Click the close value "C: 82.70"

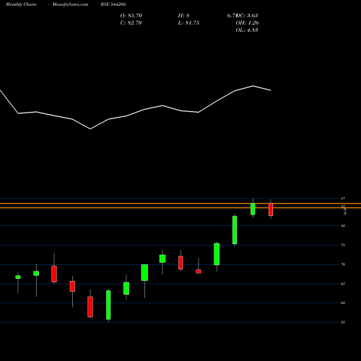click(131, 23)
